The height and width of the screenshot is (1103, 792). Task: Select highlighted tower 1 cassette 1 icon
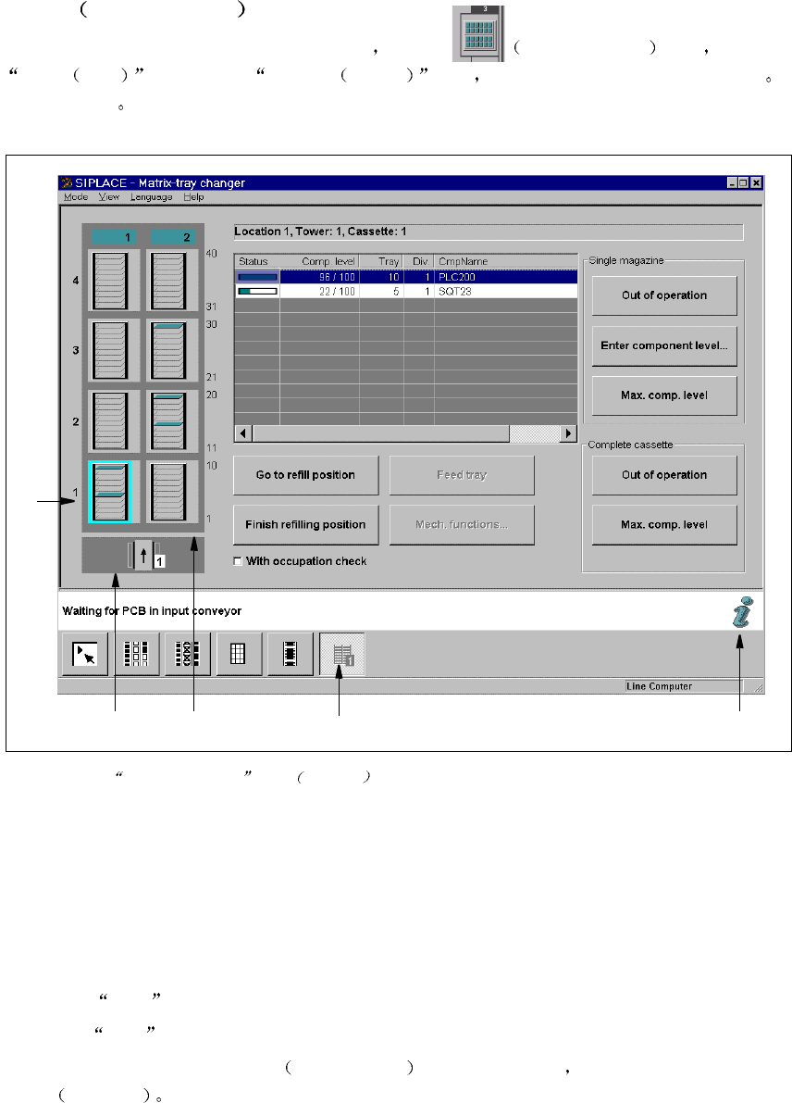pos(110,492)
